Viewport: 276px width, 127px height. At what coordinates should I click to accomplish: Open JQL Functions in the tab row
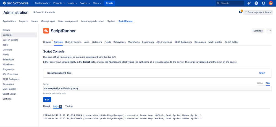point(164,42)
